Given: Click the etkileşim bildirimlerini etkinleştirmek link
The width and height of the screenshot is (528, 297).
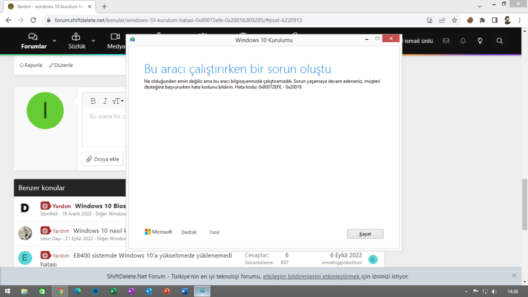Looking at the screenshot, I should click(x=312, y=276).
